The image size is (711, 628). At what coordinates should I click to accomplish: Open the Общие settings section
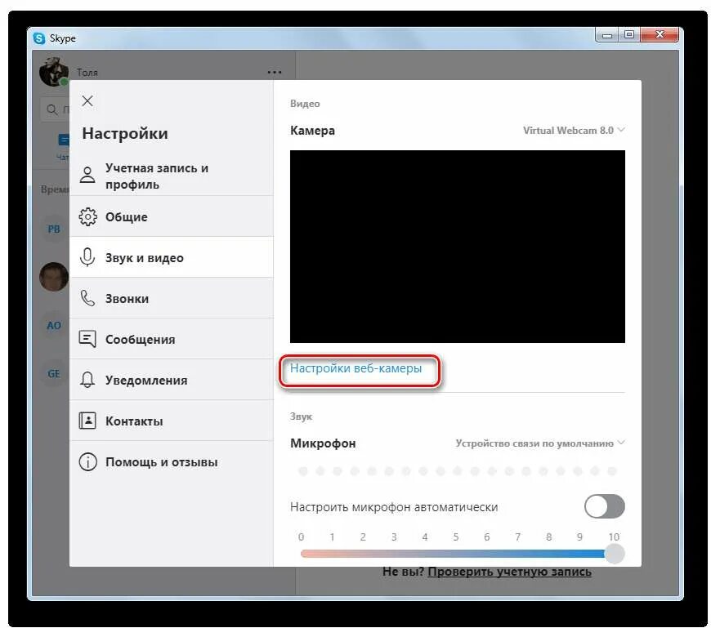(172, 216)
